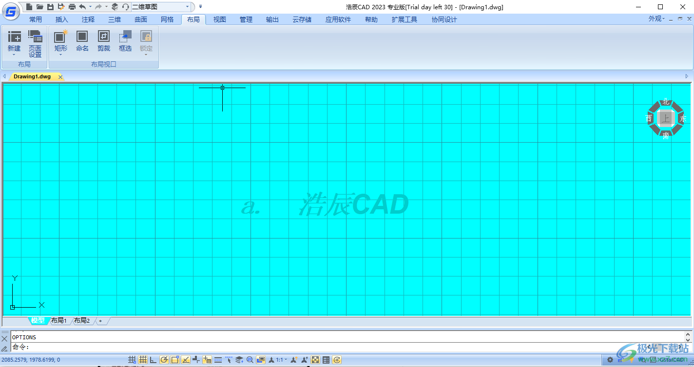This screenshot has height=367, width=694.
Task: Save the drawing with the floppy icon
Action: 50,7
